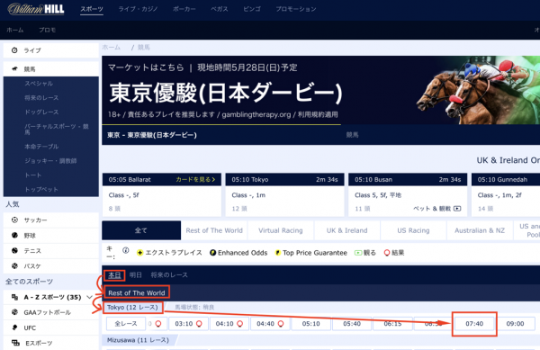Click the Eスポーツ icon in sidebar
Viewport: 540px width, 350px height.
pyautogui.click(x=15, y=343)
